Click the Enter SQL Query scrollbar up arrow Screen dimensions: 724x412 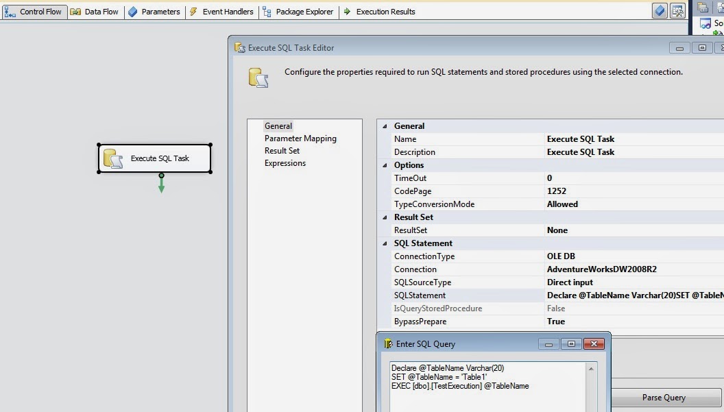(x=591, y=369)
